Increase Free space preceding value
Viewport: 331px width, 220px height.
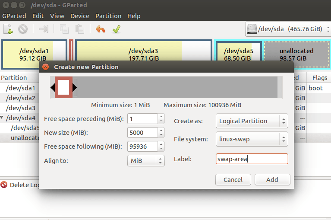(x=161, y=116)
